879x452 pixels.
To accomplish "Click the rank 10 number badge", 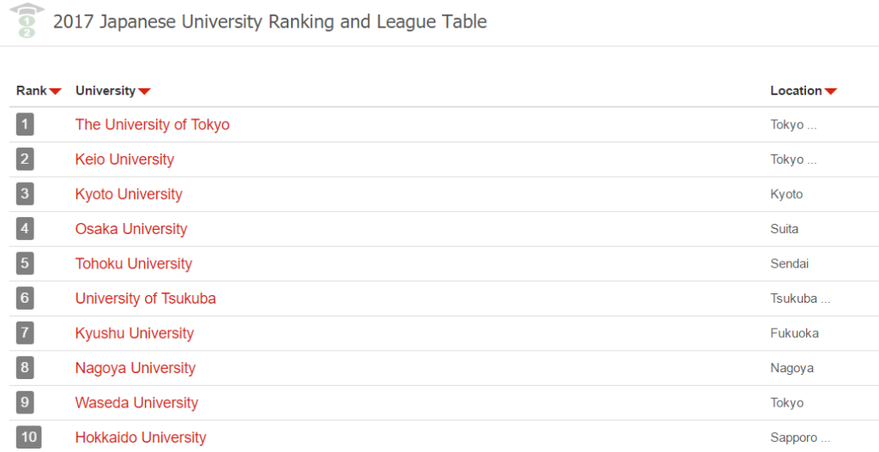I will [x=28, y=437].
